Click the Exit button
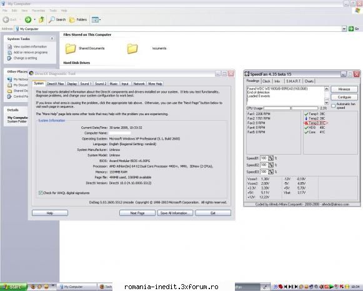This screenshot has height=291, width=363. click(213, 213)
